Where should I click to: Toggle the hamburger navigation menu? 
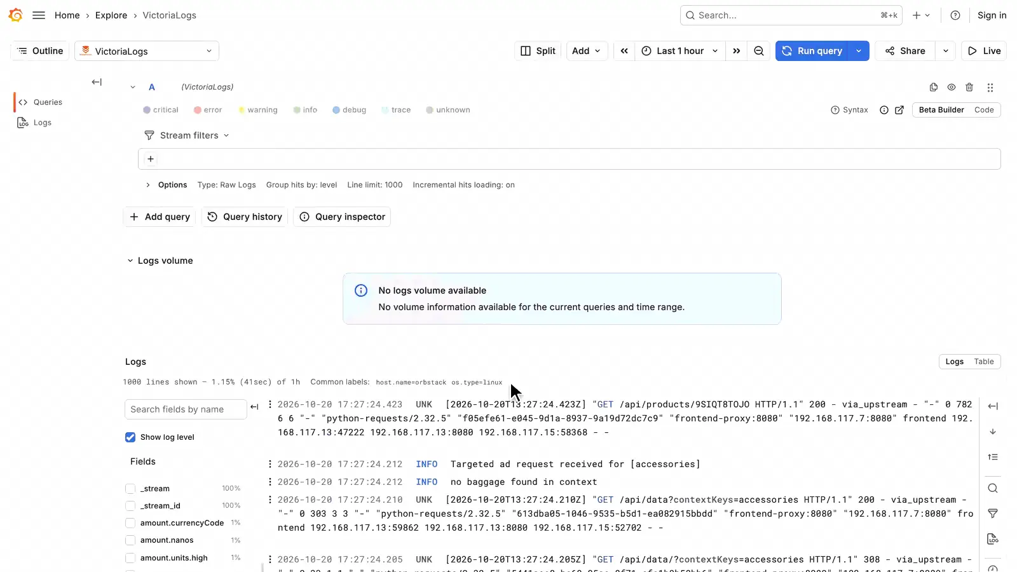click(x=39, y=15)
